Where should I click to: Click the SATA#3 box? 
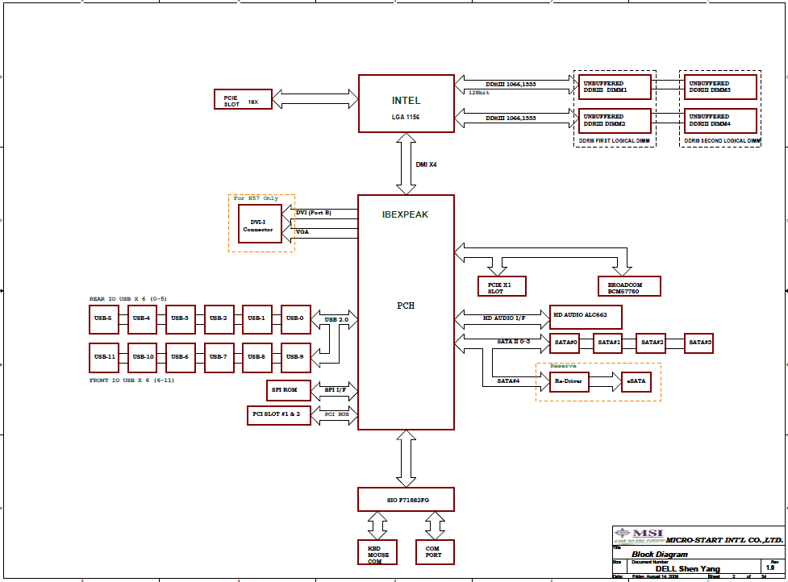(x=699, y=343)
